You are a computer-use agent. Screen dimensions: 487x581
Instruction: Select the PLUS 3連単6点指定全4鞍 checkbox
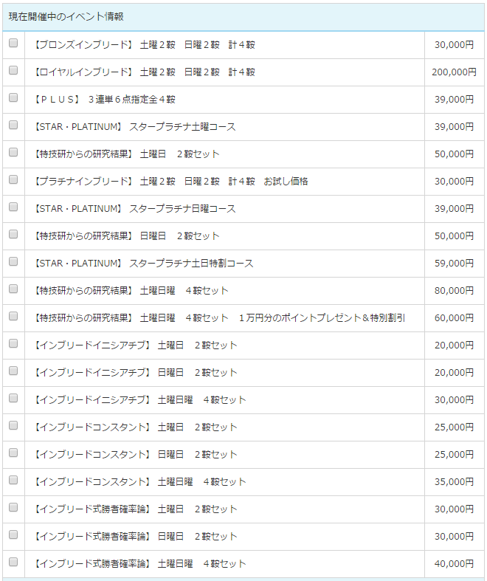tap(13, 97)
